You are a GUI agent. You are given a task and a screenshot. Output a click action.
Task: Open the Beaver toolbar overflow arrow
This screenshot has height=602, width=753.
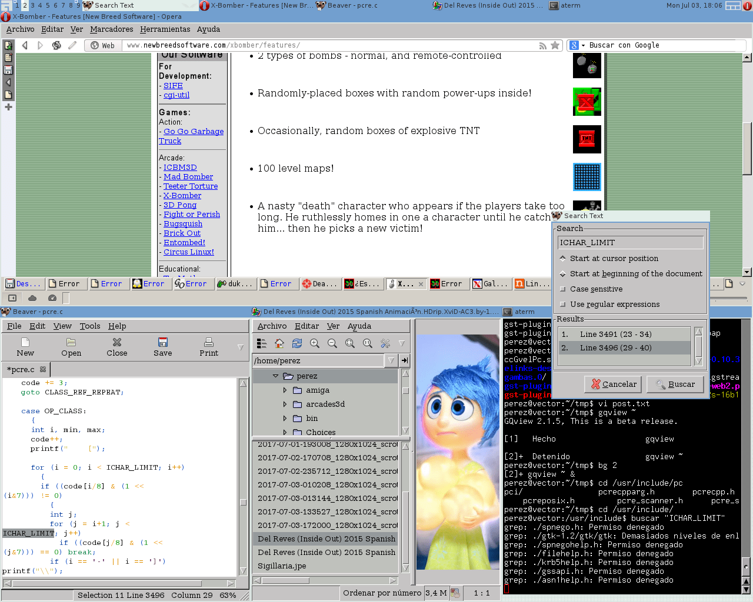pyautogui.click(x=240, y=347)
